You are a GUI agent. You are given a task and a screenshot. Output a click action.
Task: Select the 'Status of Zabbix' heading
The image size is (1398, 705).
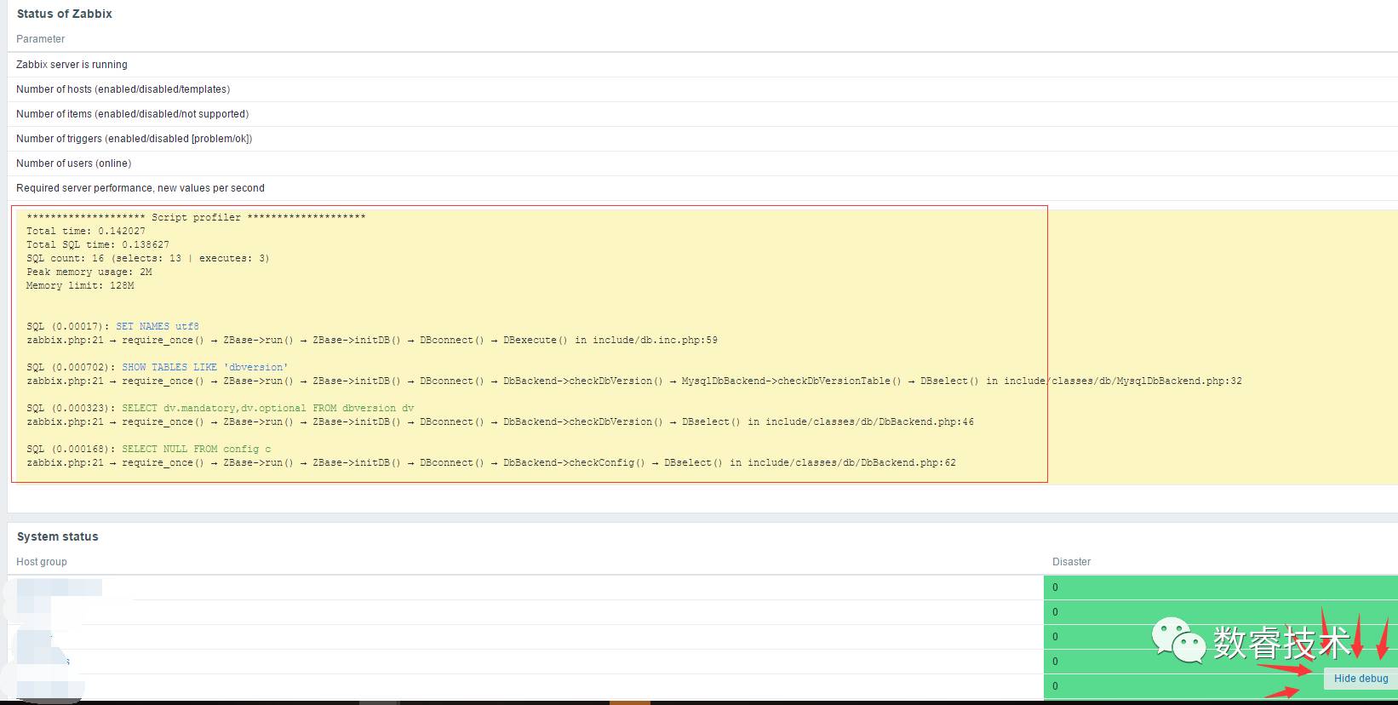coord(65,14)
